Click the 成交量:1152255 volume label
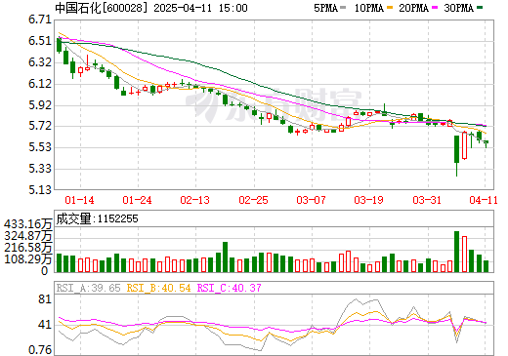The height and width of the screenshot is (356, 508). tap(97, 218)
